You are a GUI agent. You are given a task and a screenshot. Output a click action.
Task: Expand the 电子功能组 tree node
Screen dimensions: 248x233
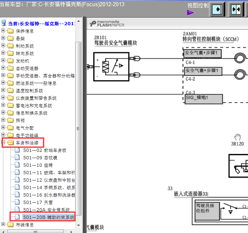[x=3, y=135]
